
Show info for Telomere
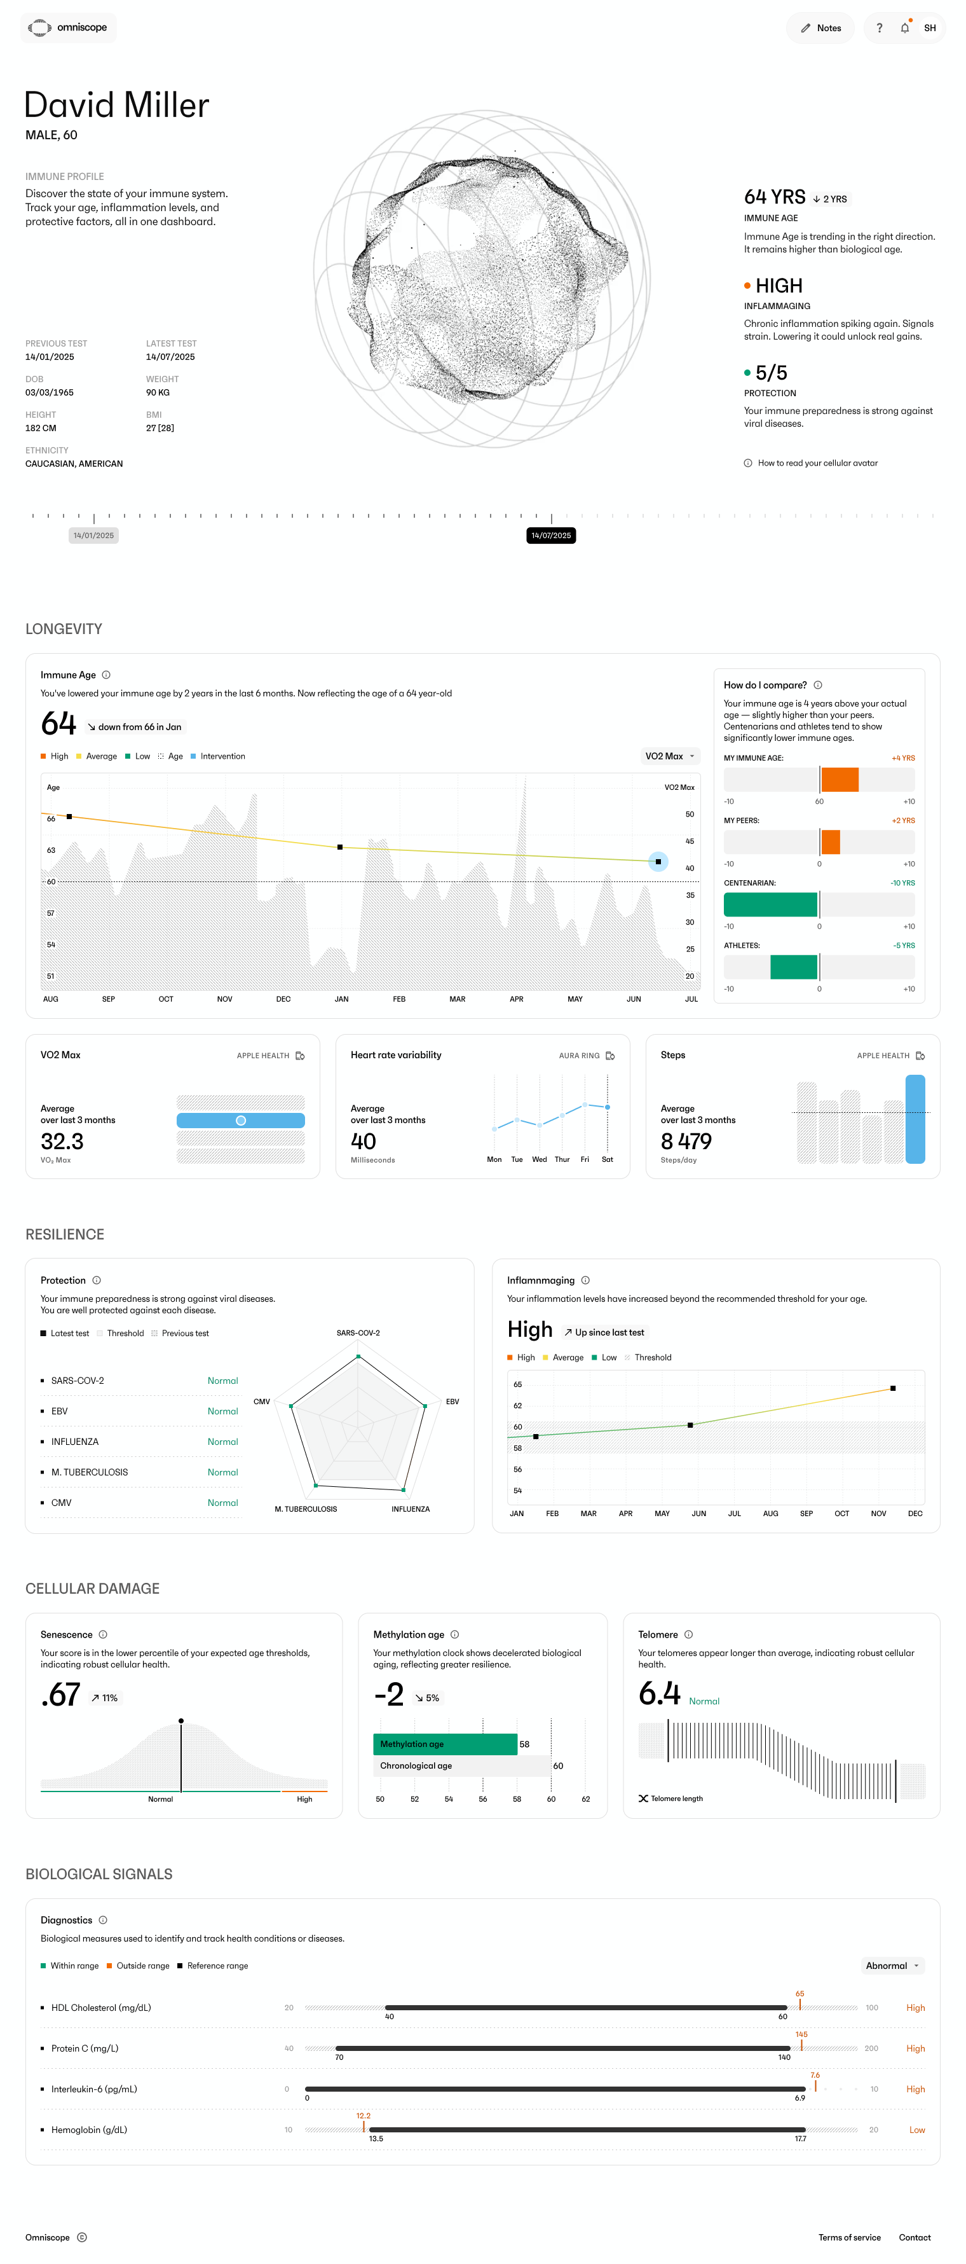click(x=688, y=1634)
